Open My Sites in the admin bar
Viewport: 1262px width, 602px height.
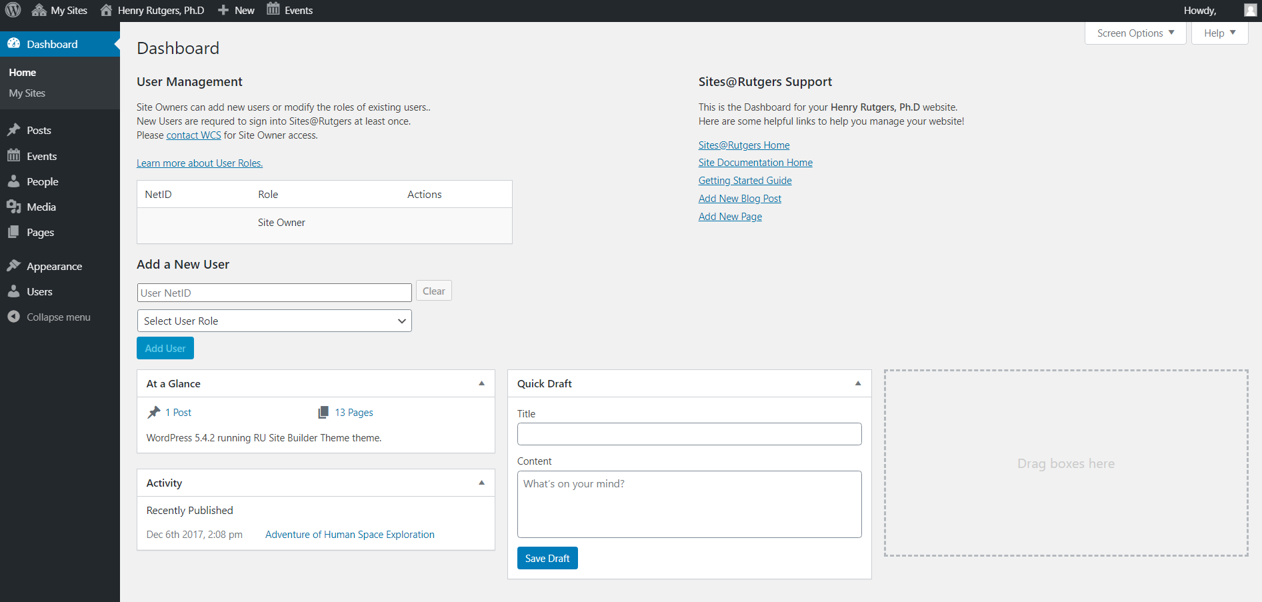[x=60, y=10]
